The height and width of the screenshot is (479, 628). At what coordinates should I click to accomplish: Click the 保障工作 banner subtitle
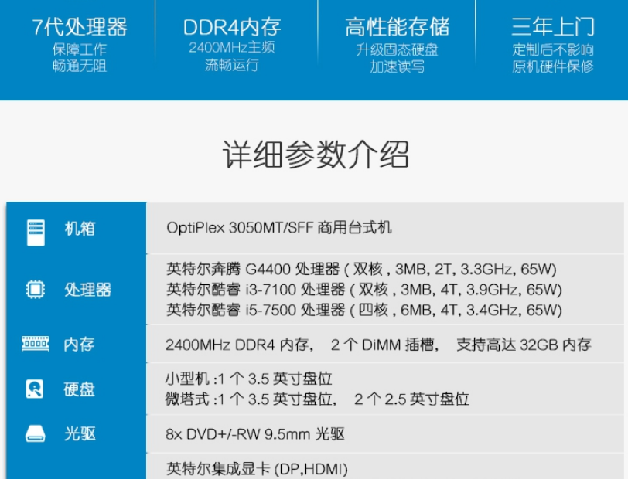[x=80, y=49]
